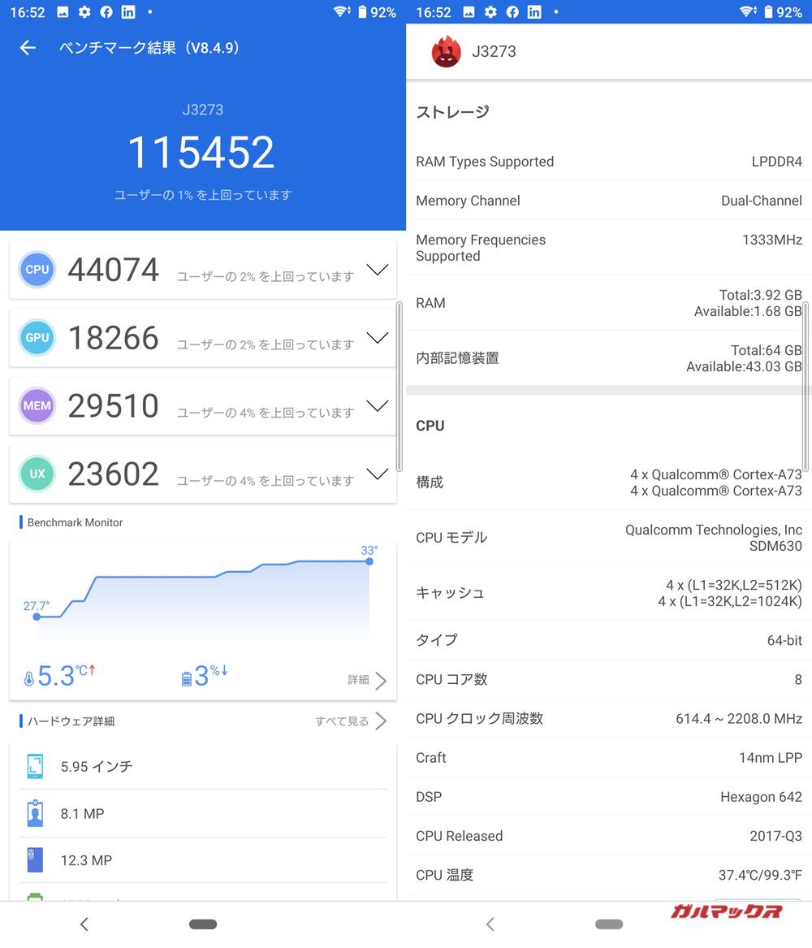The image size is (812, 948).
Task: Tap the MEM score badge icon
Action: 37,406
